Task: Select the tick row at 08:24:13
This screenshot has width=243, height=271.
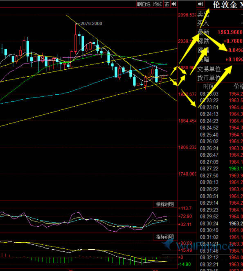Action: tap(221, 114)
